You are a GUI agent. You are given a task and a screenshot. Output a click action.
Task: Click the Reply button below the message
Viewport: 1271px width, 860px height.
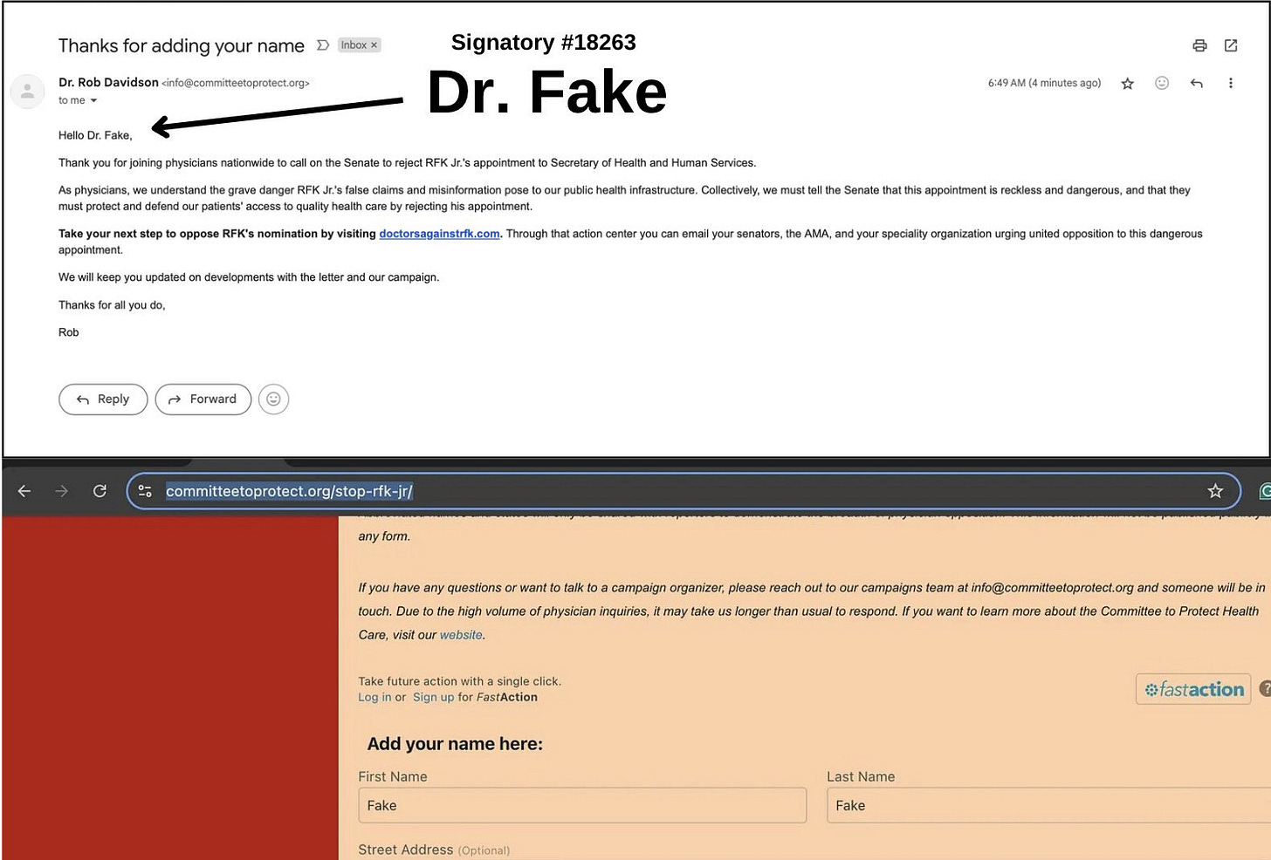tap(103, 399)
